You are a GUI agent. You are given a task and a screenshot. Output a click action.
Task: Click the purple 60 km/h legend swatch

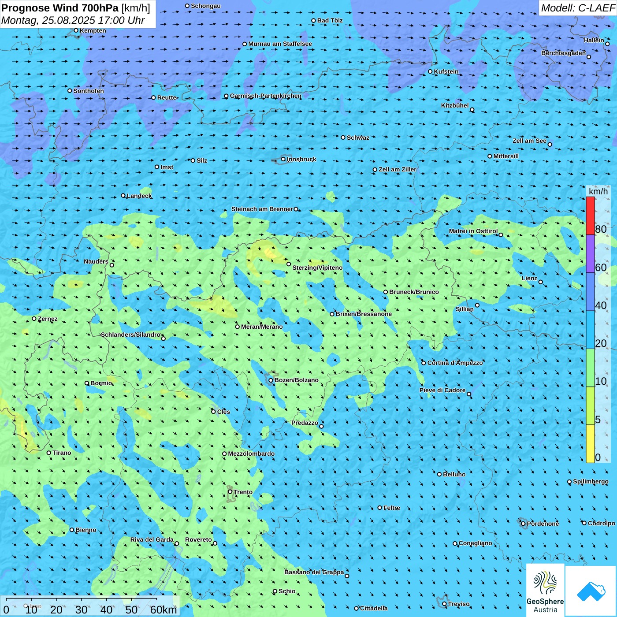point(590,254)
